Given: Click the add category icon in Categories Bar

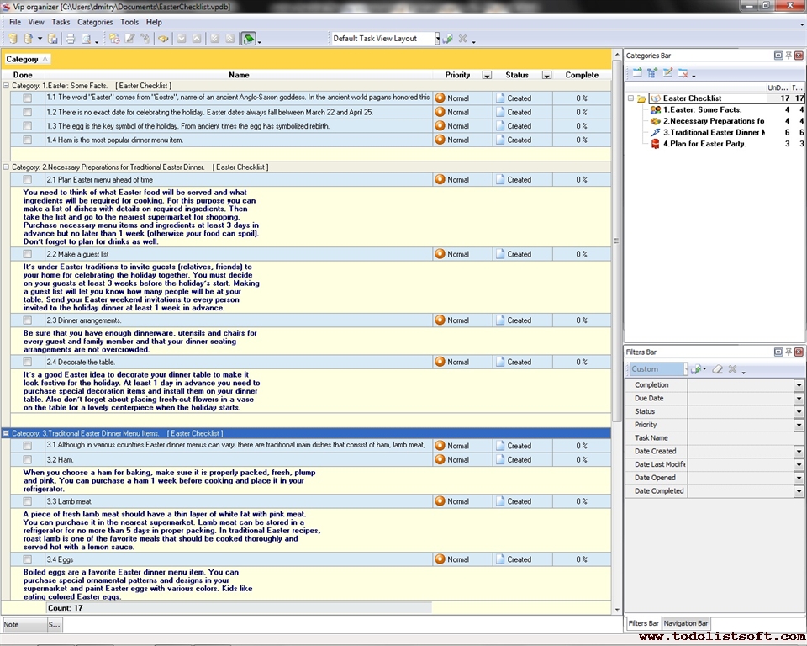Looking at the screenshot, I should point(637,73).
